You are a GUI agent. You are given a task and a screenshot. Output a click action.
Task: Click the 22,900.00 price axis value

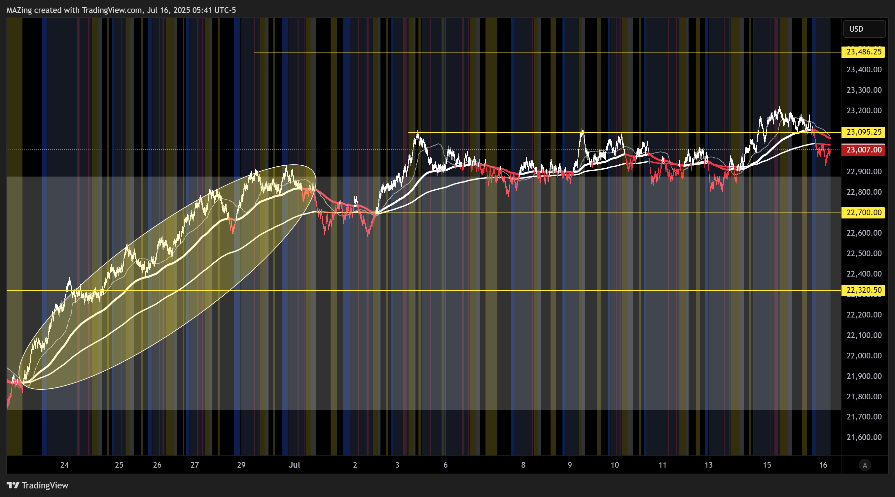pos(864,172)
